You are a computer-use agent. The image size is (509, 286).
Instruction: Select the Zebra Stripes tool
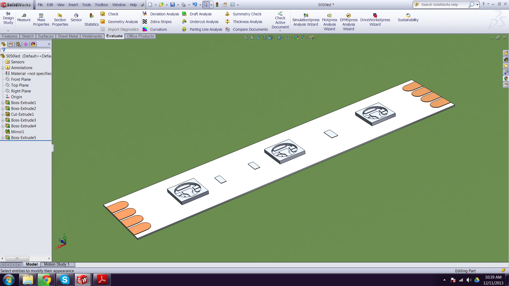161,22
